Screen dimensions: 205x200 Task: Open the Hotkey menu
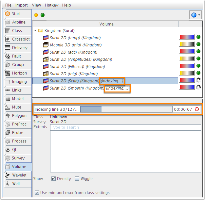51,5
